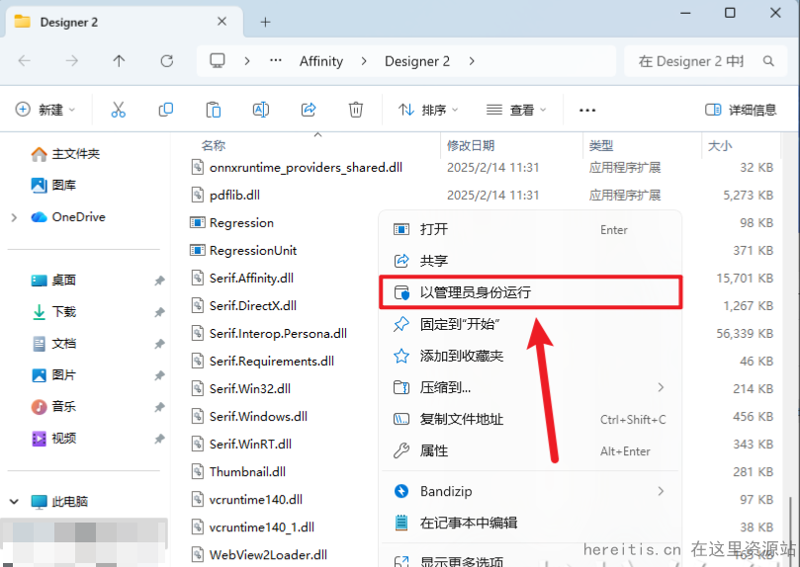Viewport: 800px width, 567px height.
Task: Open 音乐 in the sidebar
Action: [x=53, y=407]
